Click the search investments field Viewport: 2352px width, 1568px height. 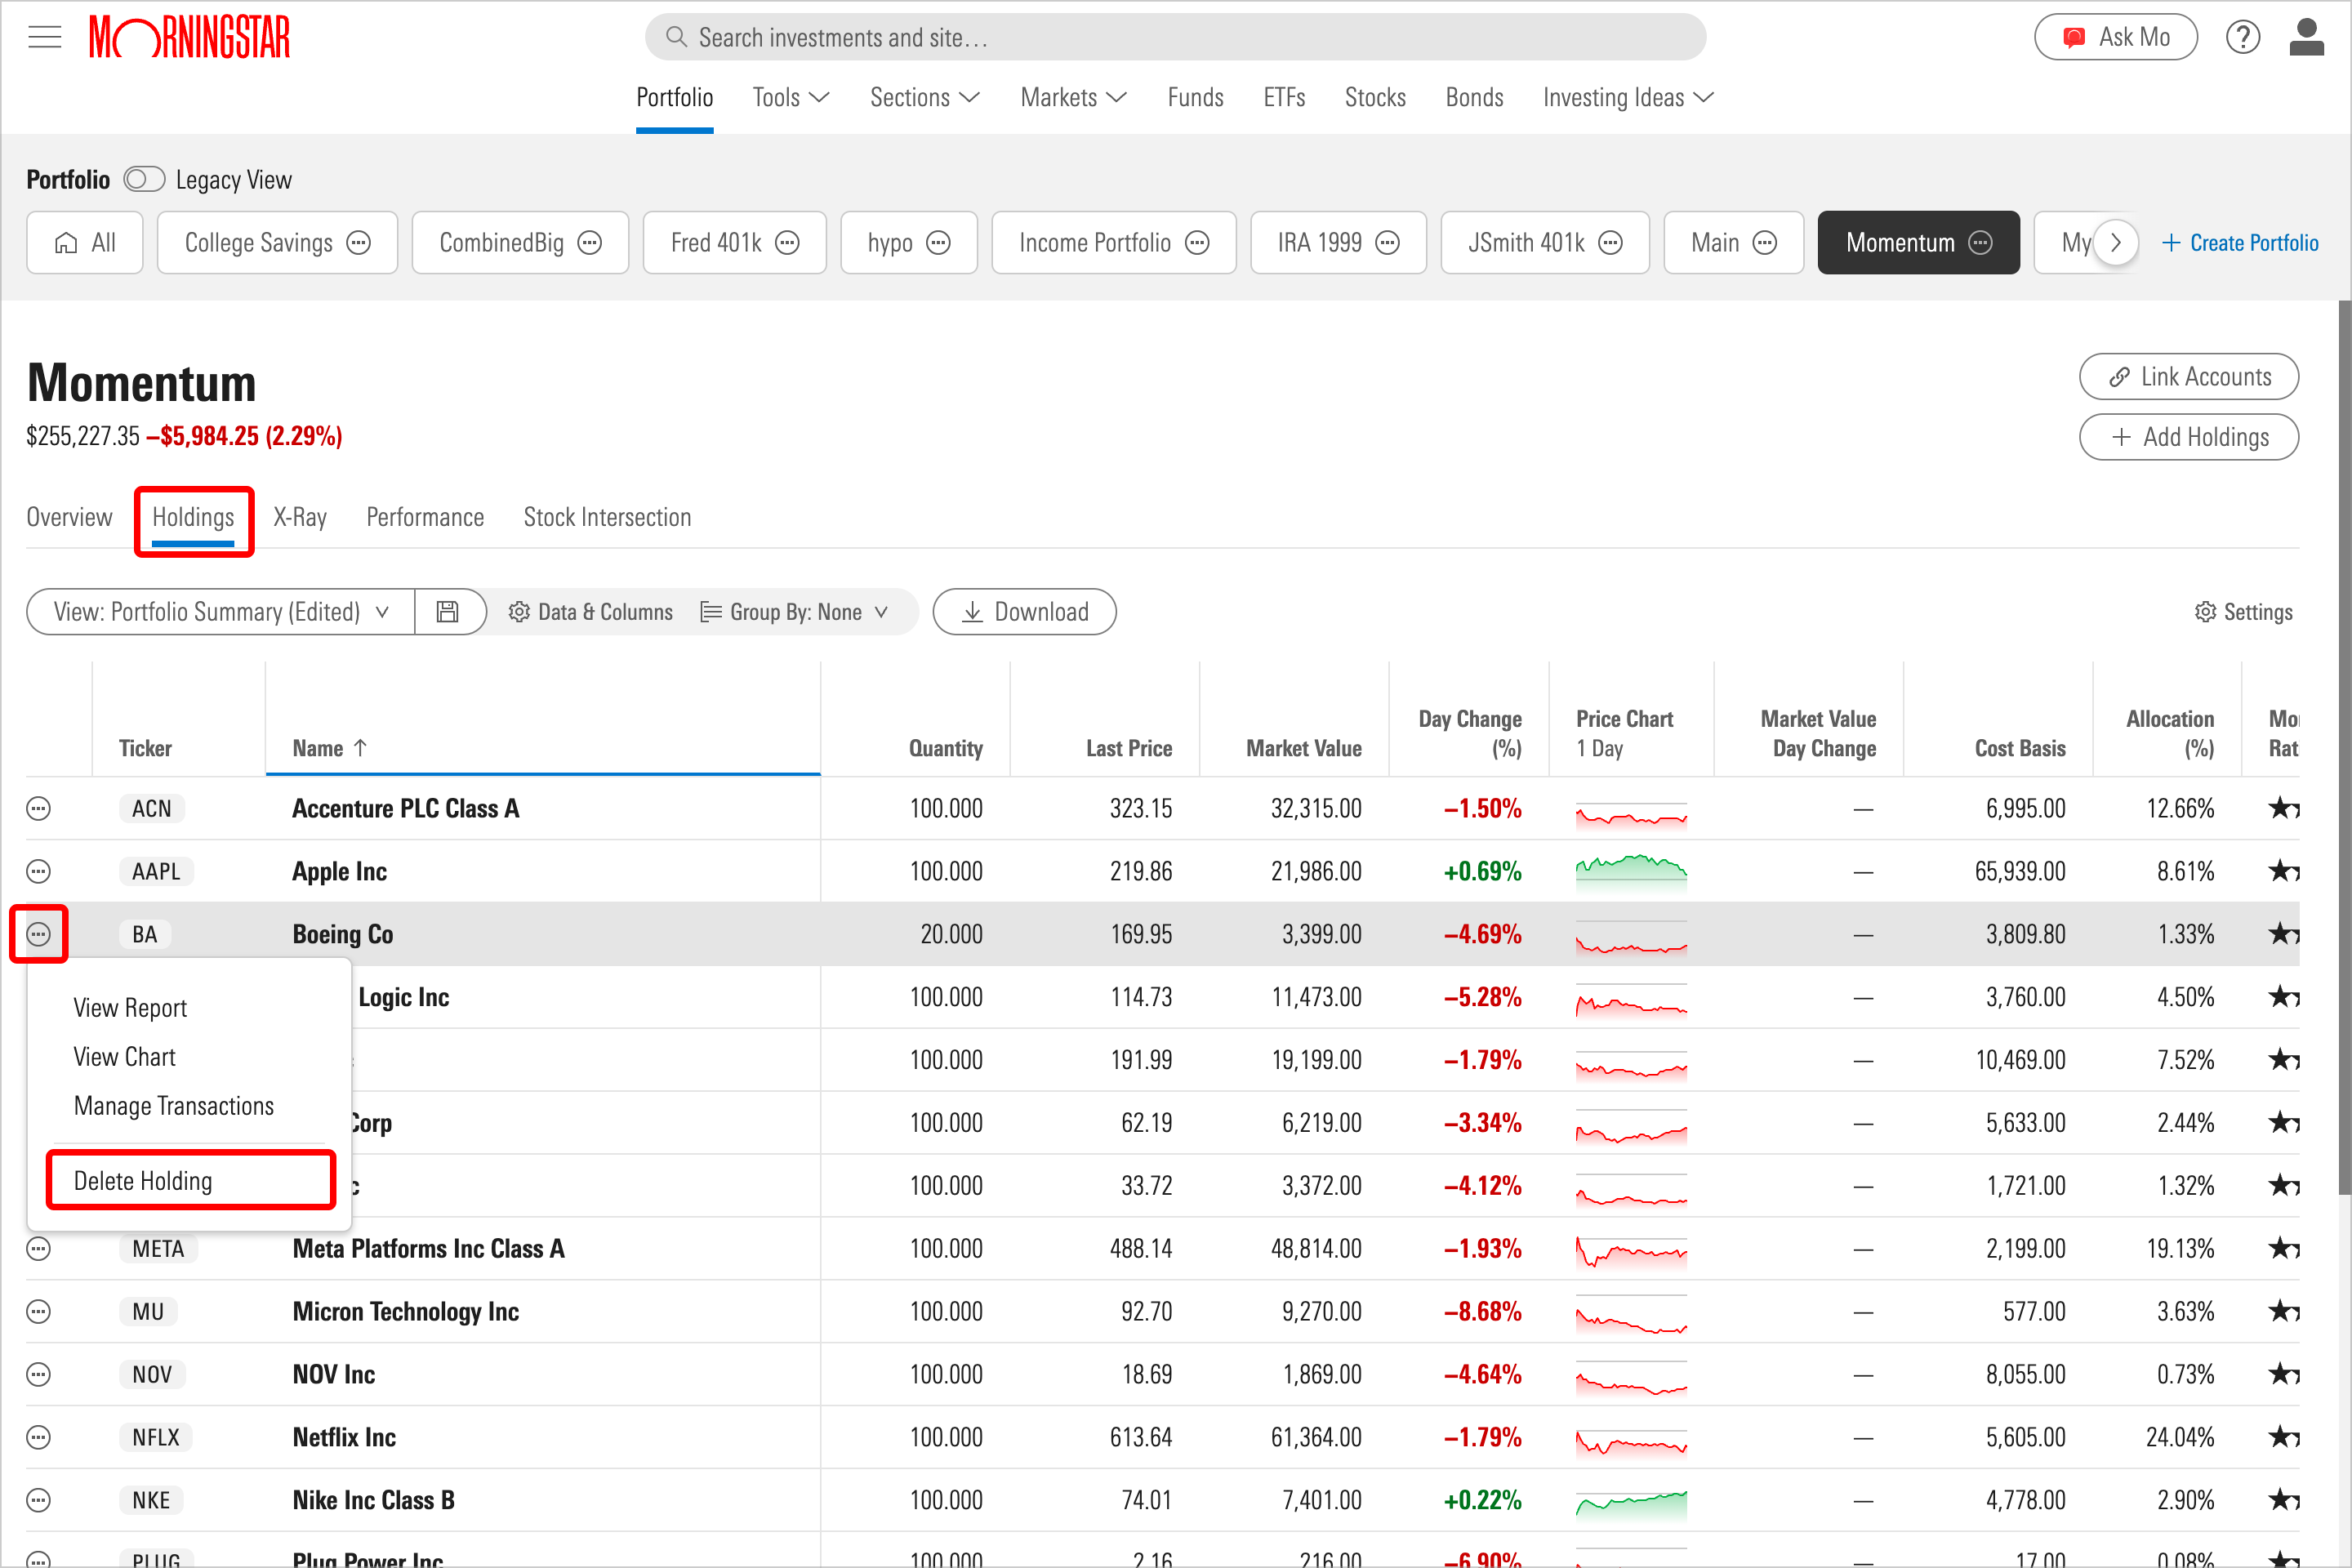tap(1176, 38)
